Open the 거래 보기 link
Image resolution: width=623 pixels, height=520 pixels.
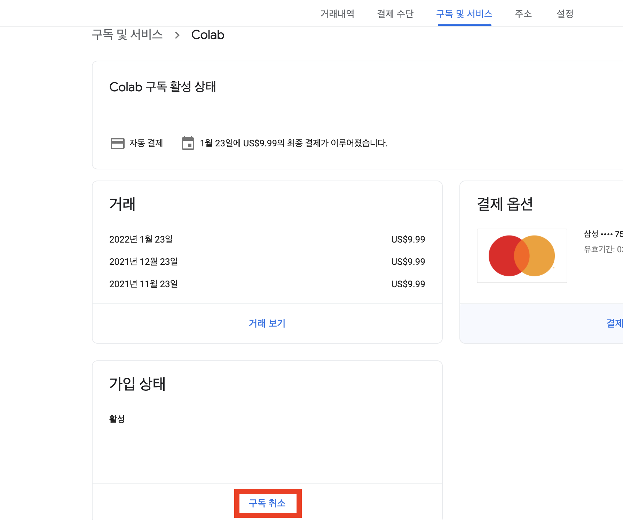pyautogui.click(x=267, y=323)
